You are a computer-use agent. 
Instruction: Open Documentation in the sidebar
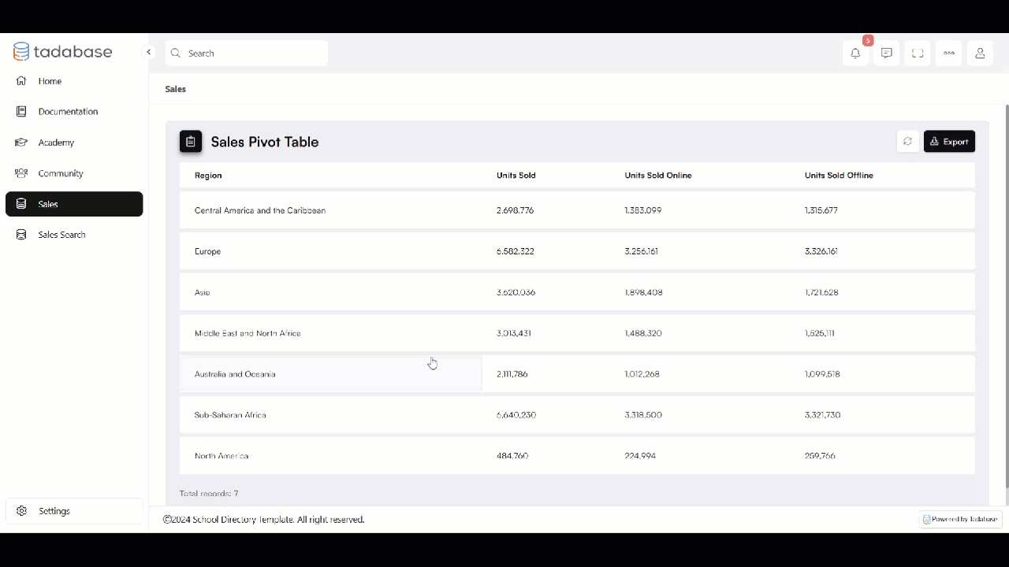68,112
